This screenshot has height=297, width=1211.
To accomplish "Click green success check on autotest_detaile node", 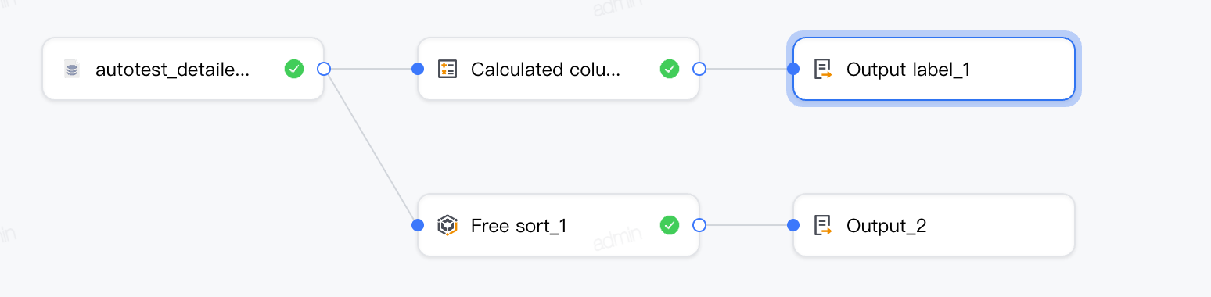I will click(x=293, y=69).
